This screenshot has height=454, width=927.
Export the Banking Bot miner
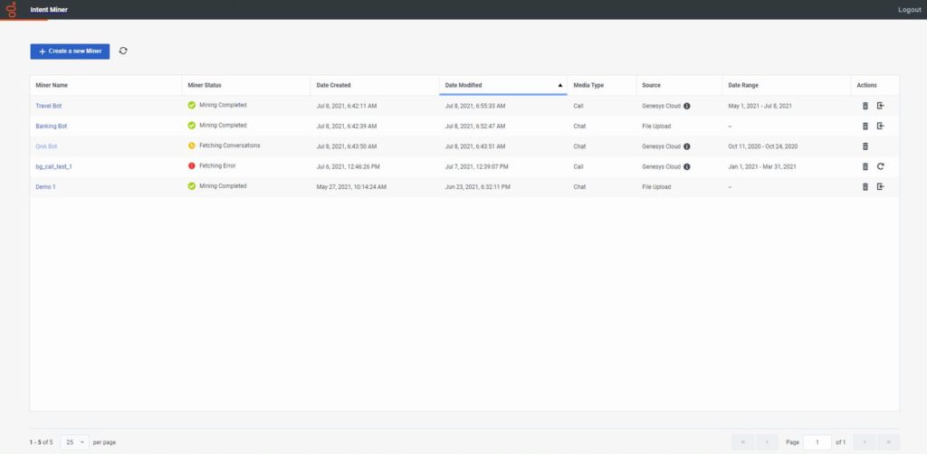(880, 126)
